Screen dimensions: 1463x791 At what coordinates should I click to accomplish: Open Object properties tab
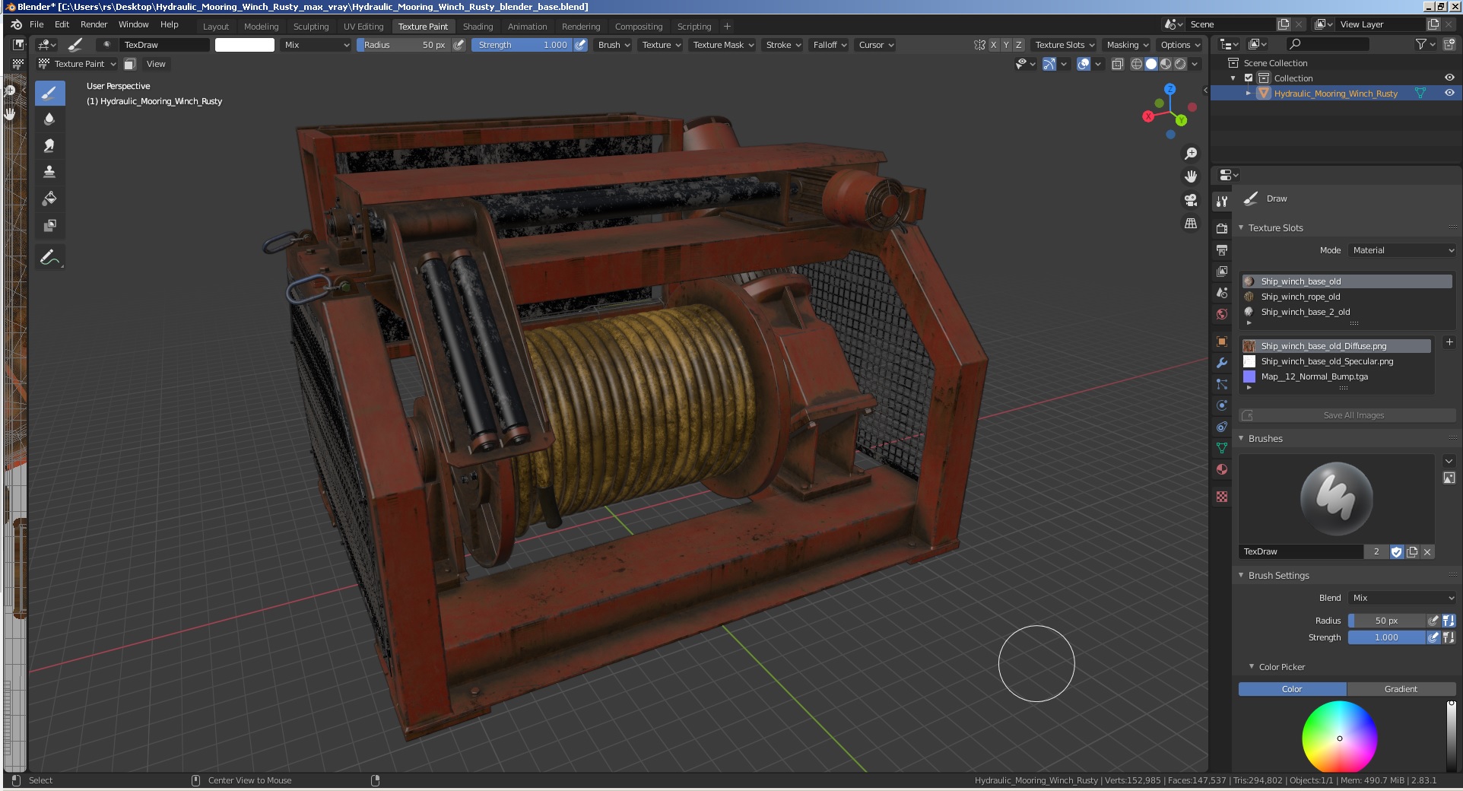point(1222,341)
